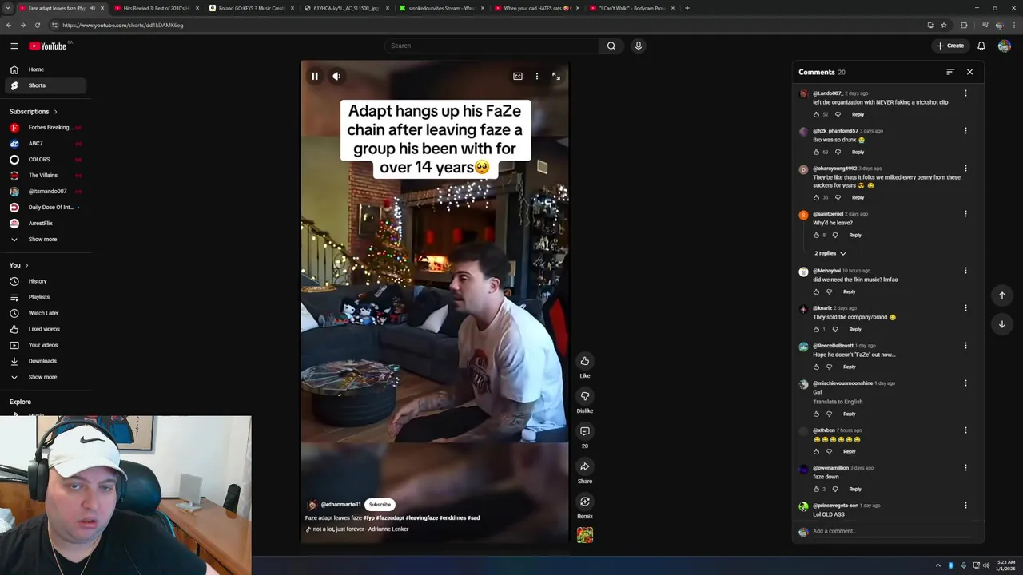Open the Short's three-dot more menu
This screenshot has height=575, width=1023.
(537, 77)
